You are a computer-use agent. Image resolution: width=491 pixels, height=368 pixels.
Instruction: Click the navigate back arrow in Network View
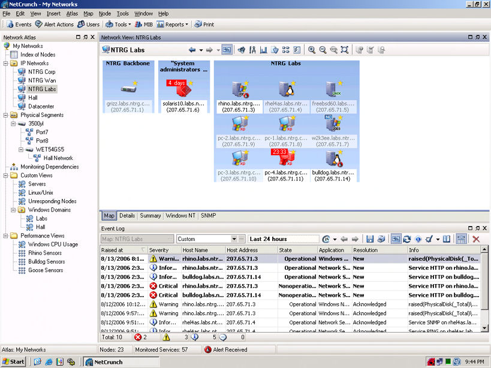(192, 50)
